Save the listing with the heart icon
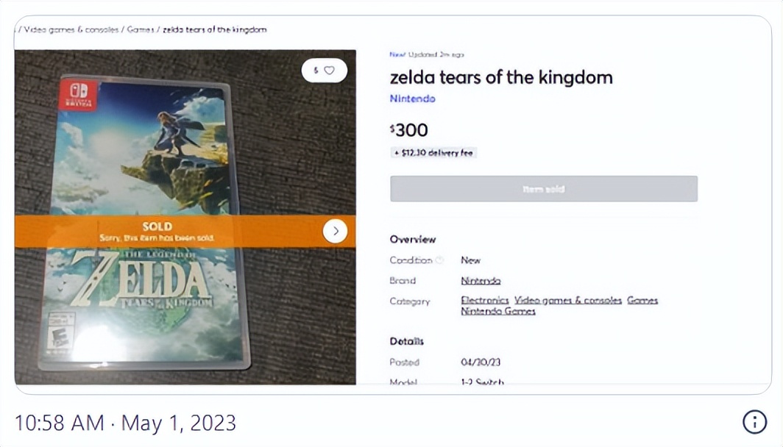Image resolution: width=783 pixels, height=447 pixels. (330, 70)
